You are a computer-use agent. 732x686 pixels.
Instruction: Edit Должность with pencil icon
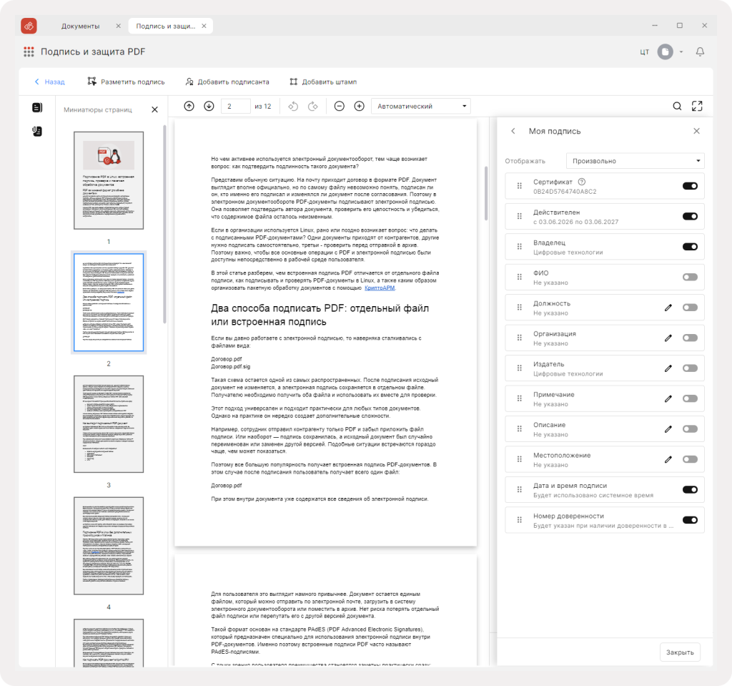668,308
